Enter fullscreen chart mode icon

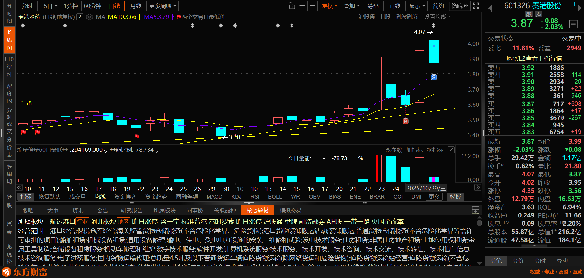(476, 6)
